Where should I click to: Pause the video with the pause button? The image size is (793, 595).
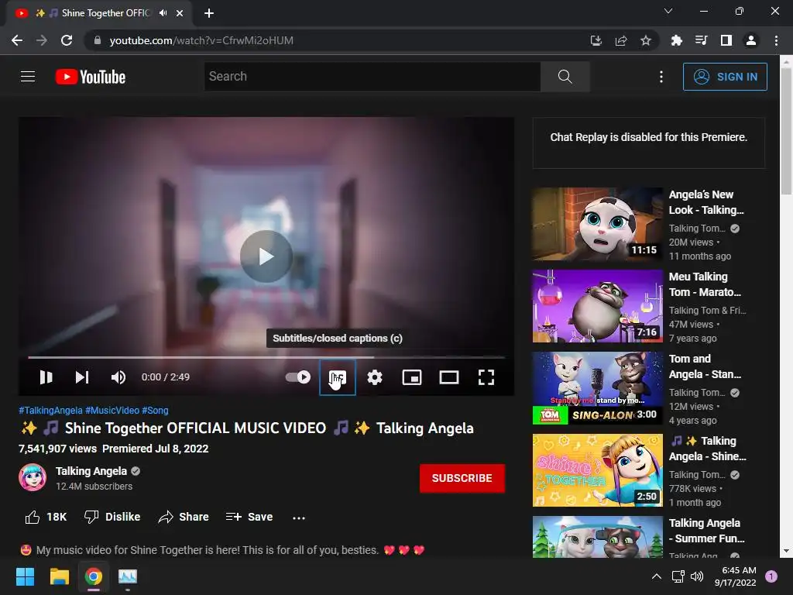click(46, 377)
